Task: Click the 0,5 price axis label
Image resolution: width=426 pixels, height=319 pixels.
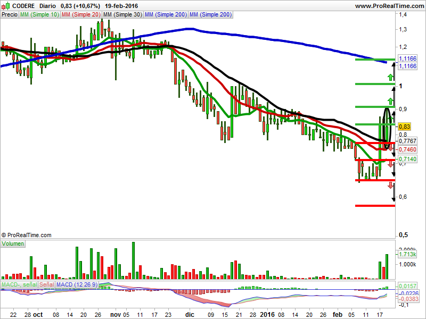Action: (x=403, y=235)
